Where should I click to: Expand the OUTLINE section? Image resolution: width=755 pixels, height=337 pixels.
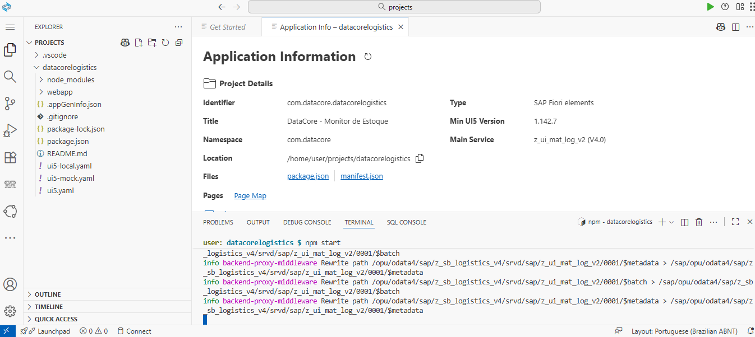click(48, 294)
